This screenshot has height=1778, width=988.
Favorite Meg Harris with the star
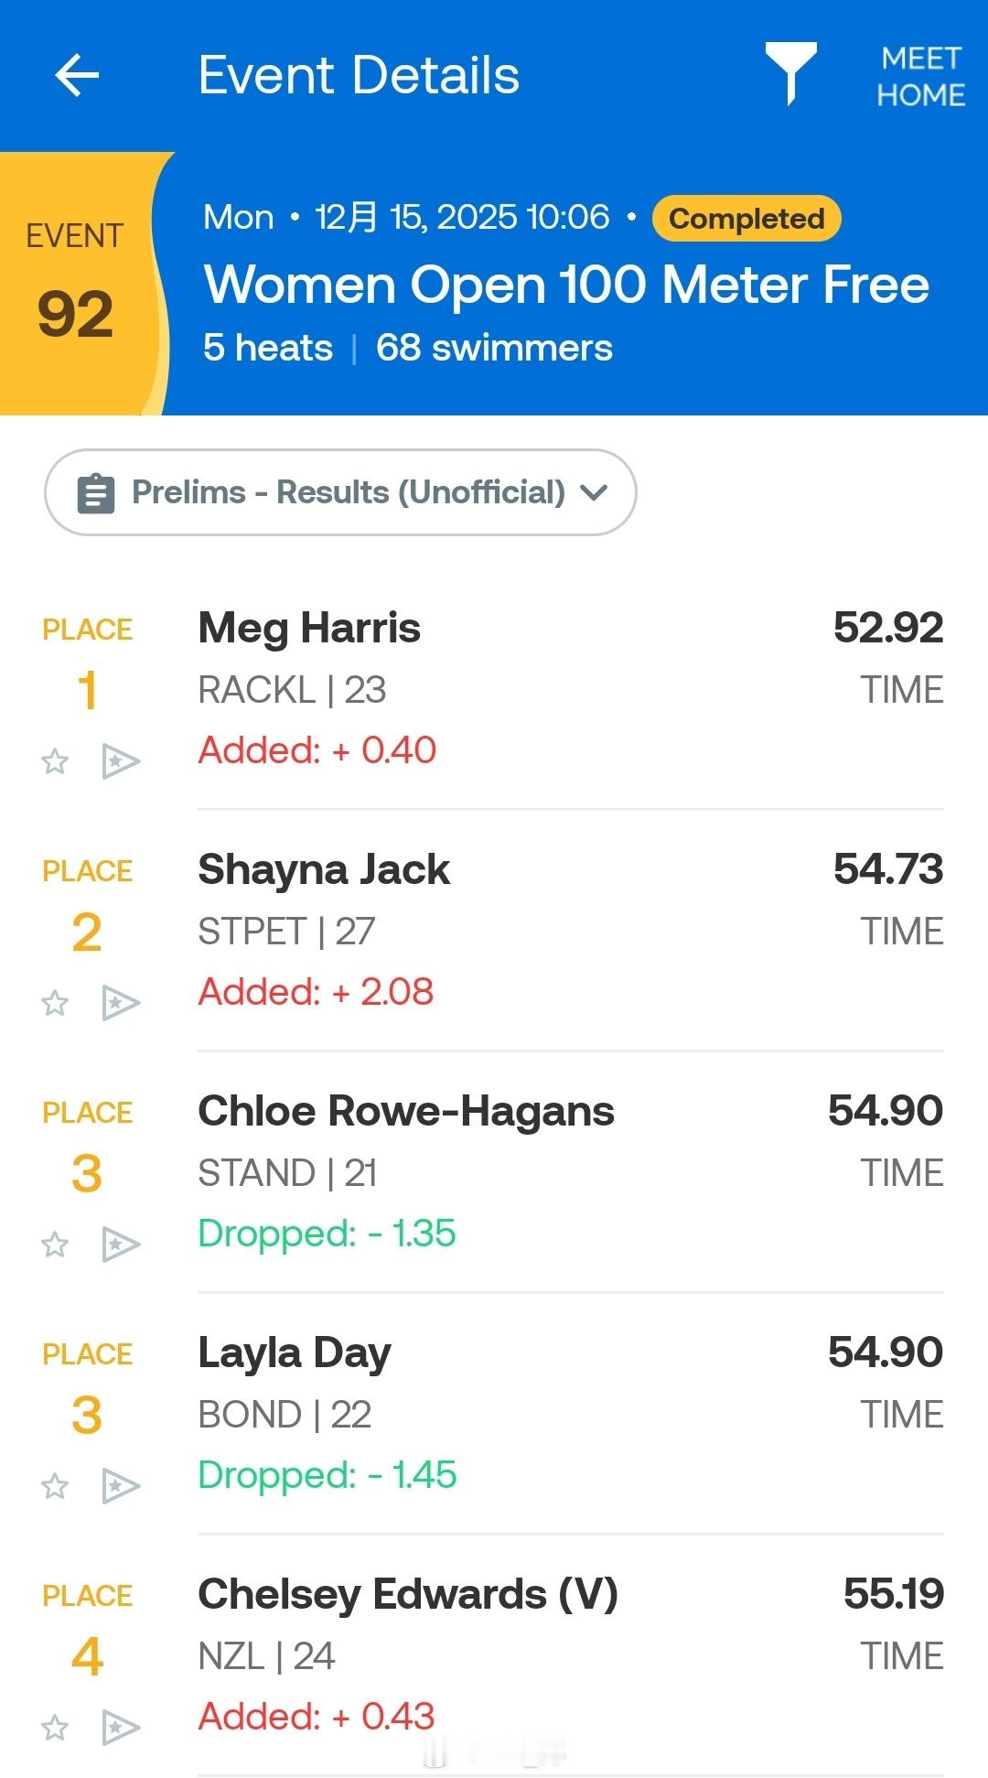click(55, 761)
